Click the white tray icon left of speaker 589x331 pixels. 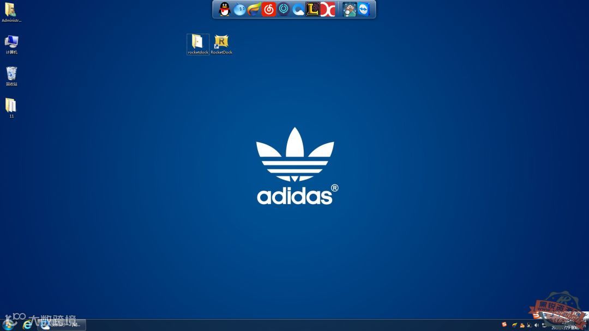pos(529,325)
